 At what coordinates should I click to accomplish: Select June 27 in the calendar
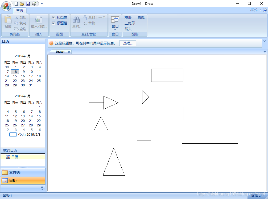coord(23,125)
